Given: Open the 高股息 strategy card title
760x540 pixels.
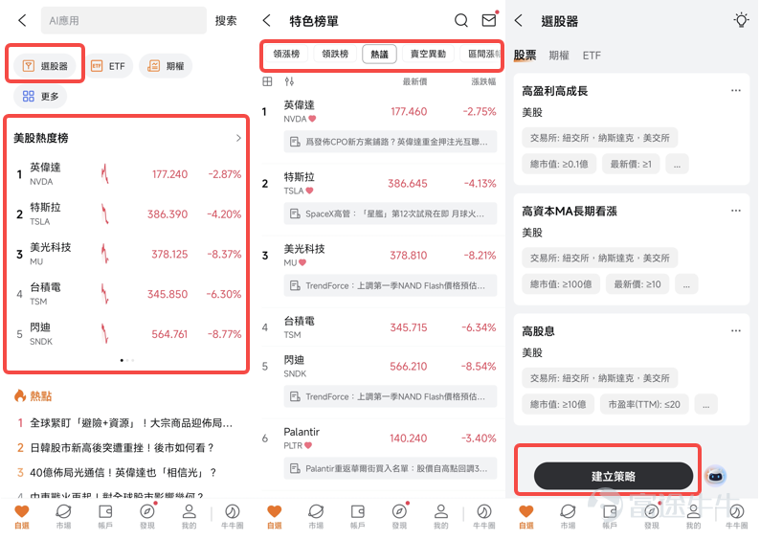Looking at the screenshot, I should (x=538, y=331).
